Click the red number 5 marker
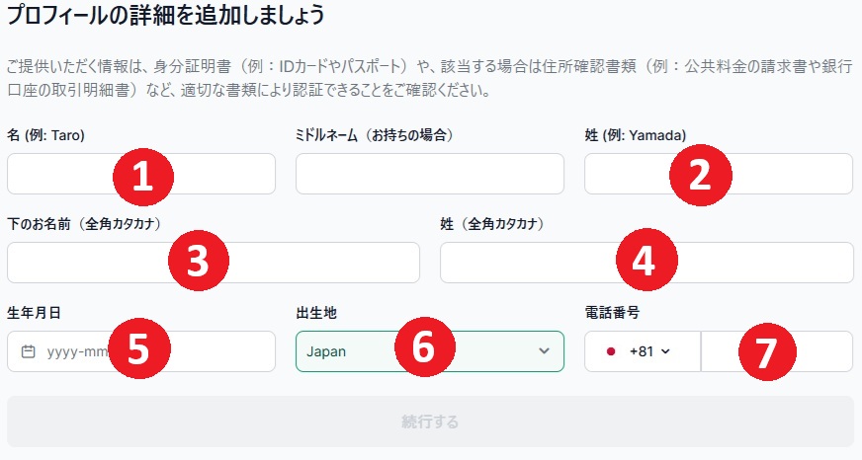 click(138, 348)
